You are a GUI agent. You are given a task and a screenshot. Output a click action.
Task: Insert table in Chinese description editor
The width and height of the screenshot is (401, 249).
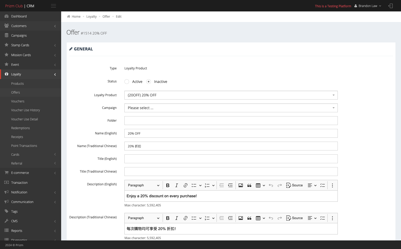[x=258, y=218]
